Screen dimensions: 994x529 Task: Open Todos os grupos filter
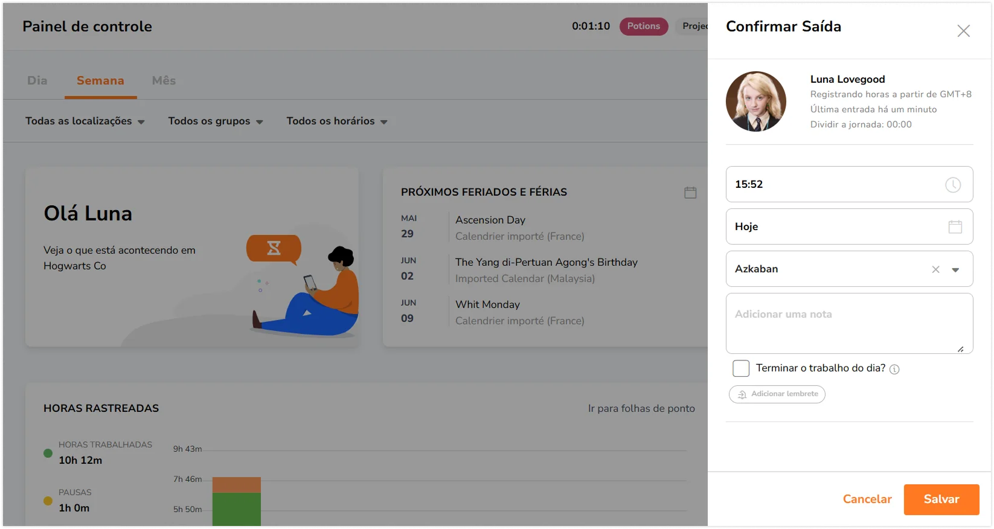[x=216, y=121]
